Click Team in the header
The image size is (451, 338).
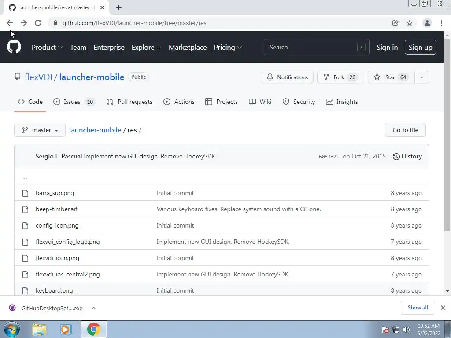click(78, 48)
